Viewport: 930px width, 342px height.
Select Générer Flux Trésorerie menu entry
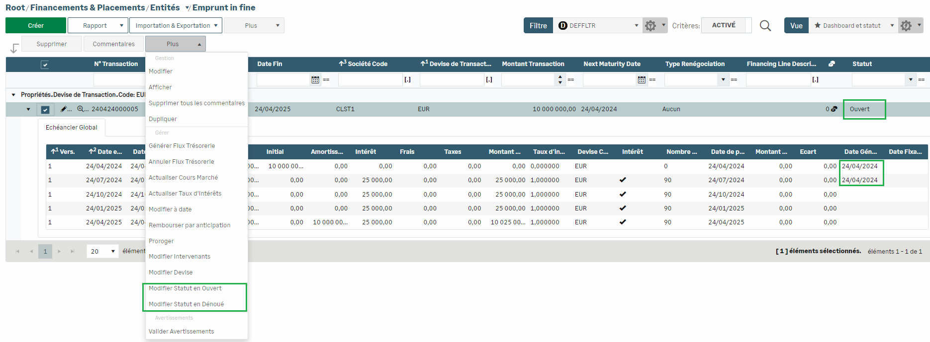(182, 146)
